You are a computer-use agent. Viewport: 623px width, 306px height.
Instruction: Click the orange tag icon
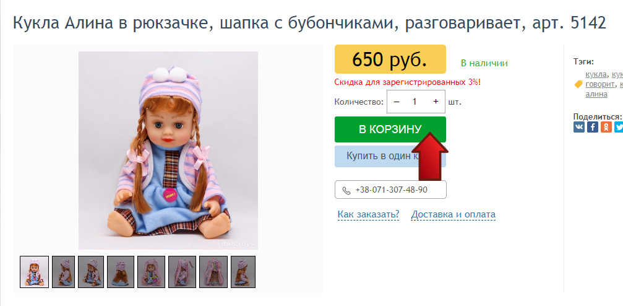[578, 84]
